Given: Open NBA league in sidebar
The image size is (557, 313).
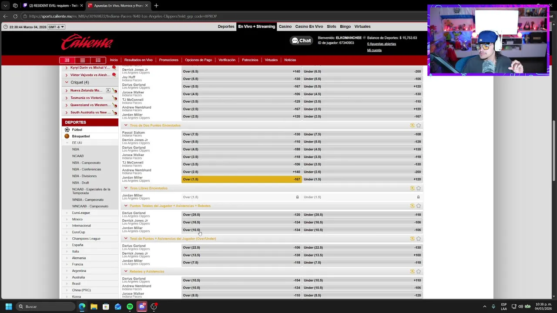Looking at the screenshot, I should [76, 149].
